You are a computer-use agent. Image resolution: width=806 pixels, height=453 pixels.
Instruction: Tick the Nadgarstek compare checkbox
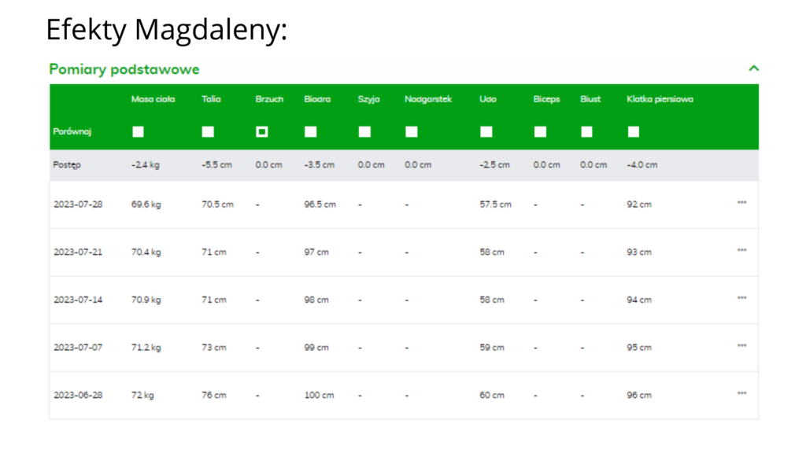pyautogui.click(x=412, y=132)
